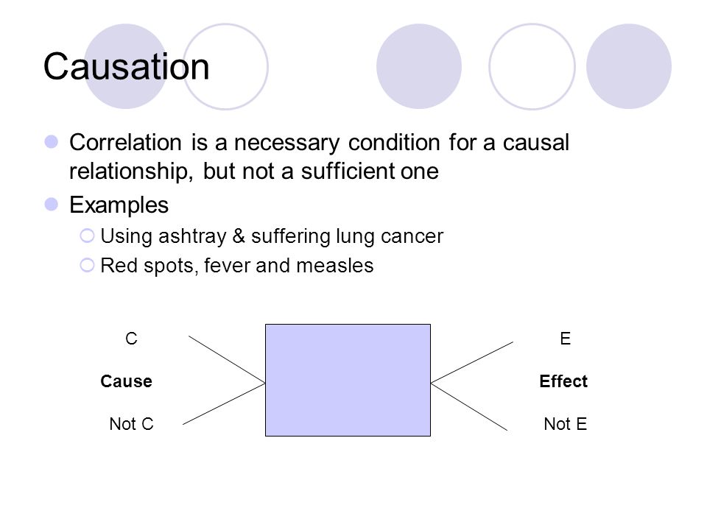Screen dimensions: 707x530
Task: Click the word Examples
Action: point(119,205)
